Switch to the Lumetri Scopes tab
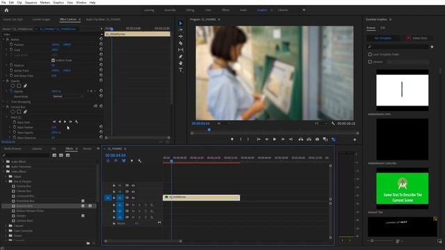This screenshot has width=445, height=250. coord(41,19)
